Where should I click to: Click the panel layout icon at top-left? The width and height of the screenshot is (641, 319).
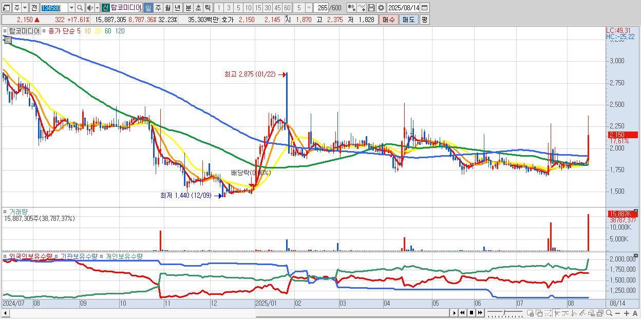[6, 8]
